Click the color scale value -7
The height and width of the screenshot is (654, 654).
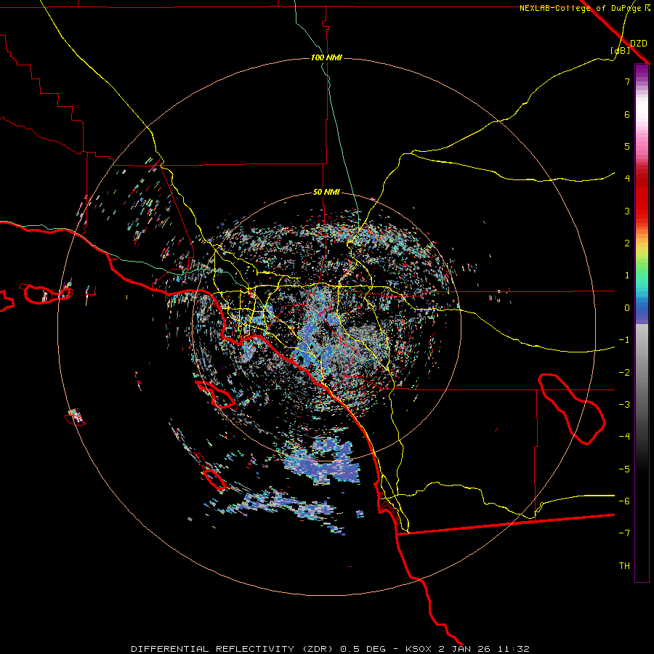tap(624, 533)
